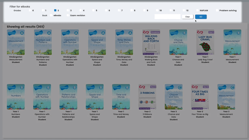The image size is (249, 140).
Task: Click 'Year 2 3 Ribbons Student' caption
Action: 147,114
